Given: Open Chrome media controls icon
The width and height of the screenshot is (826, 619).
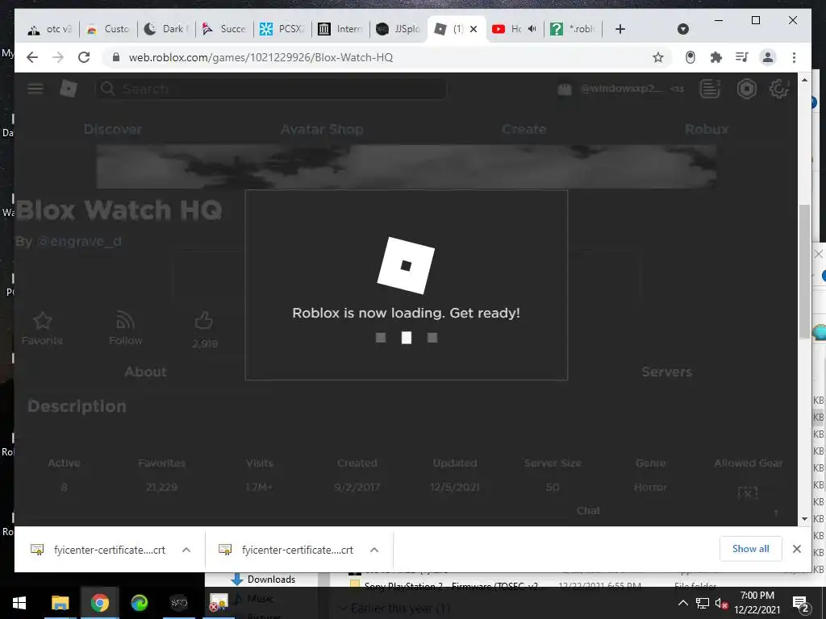Looking at the screenshot, I should (x=742, y=57).
